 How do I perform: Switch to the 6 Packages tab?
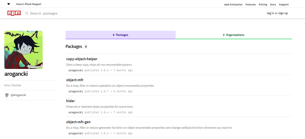click(120, 35)
